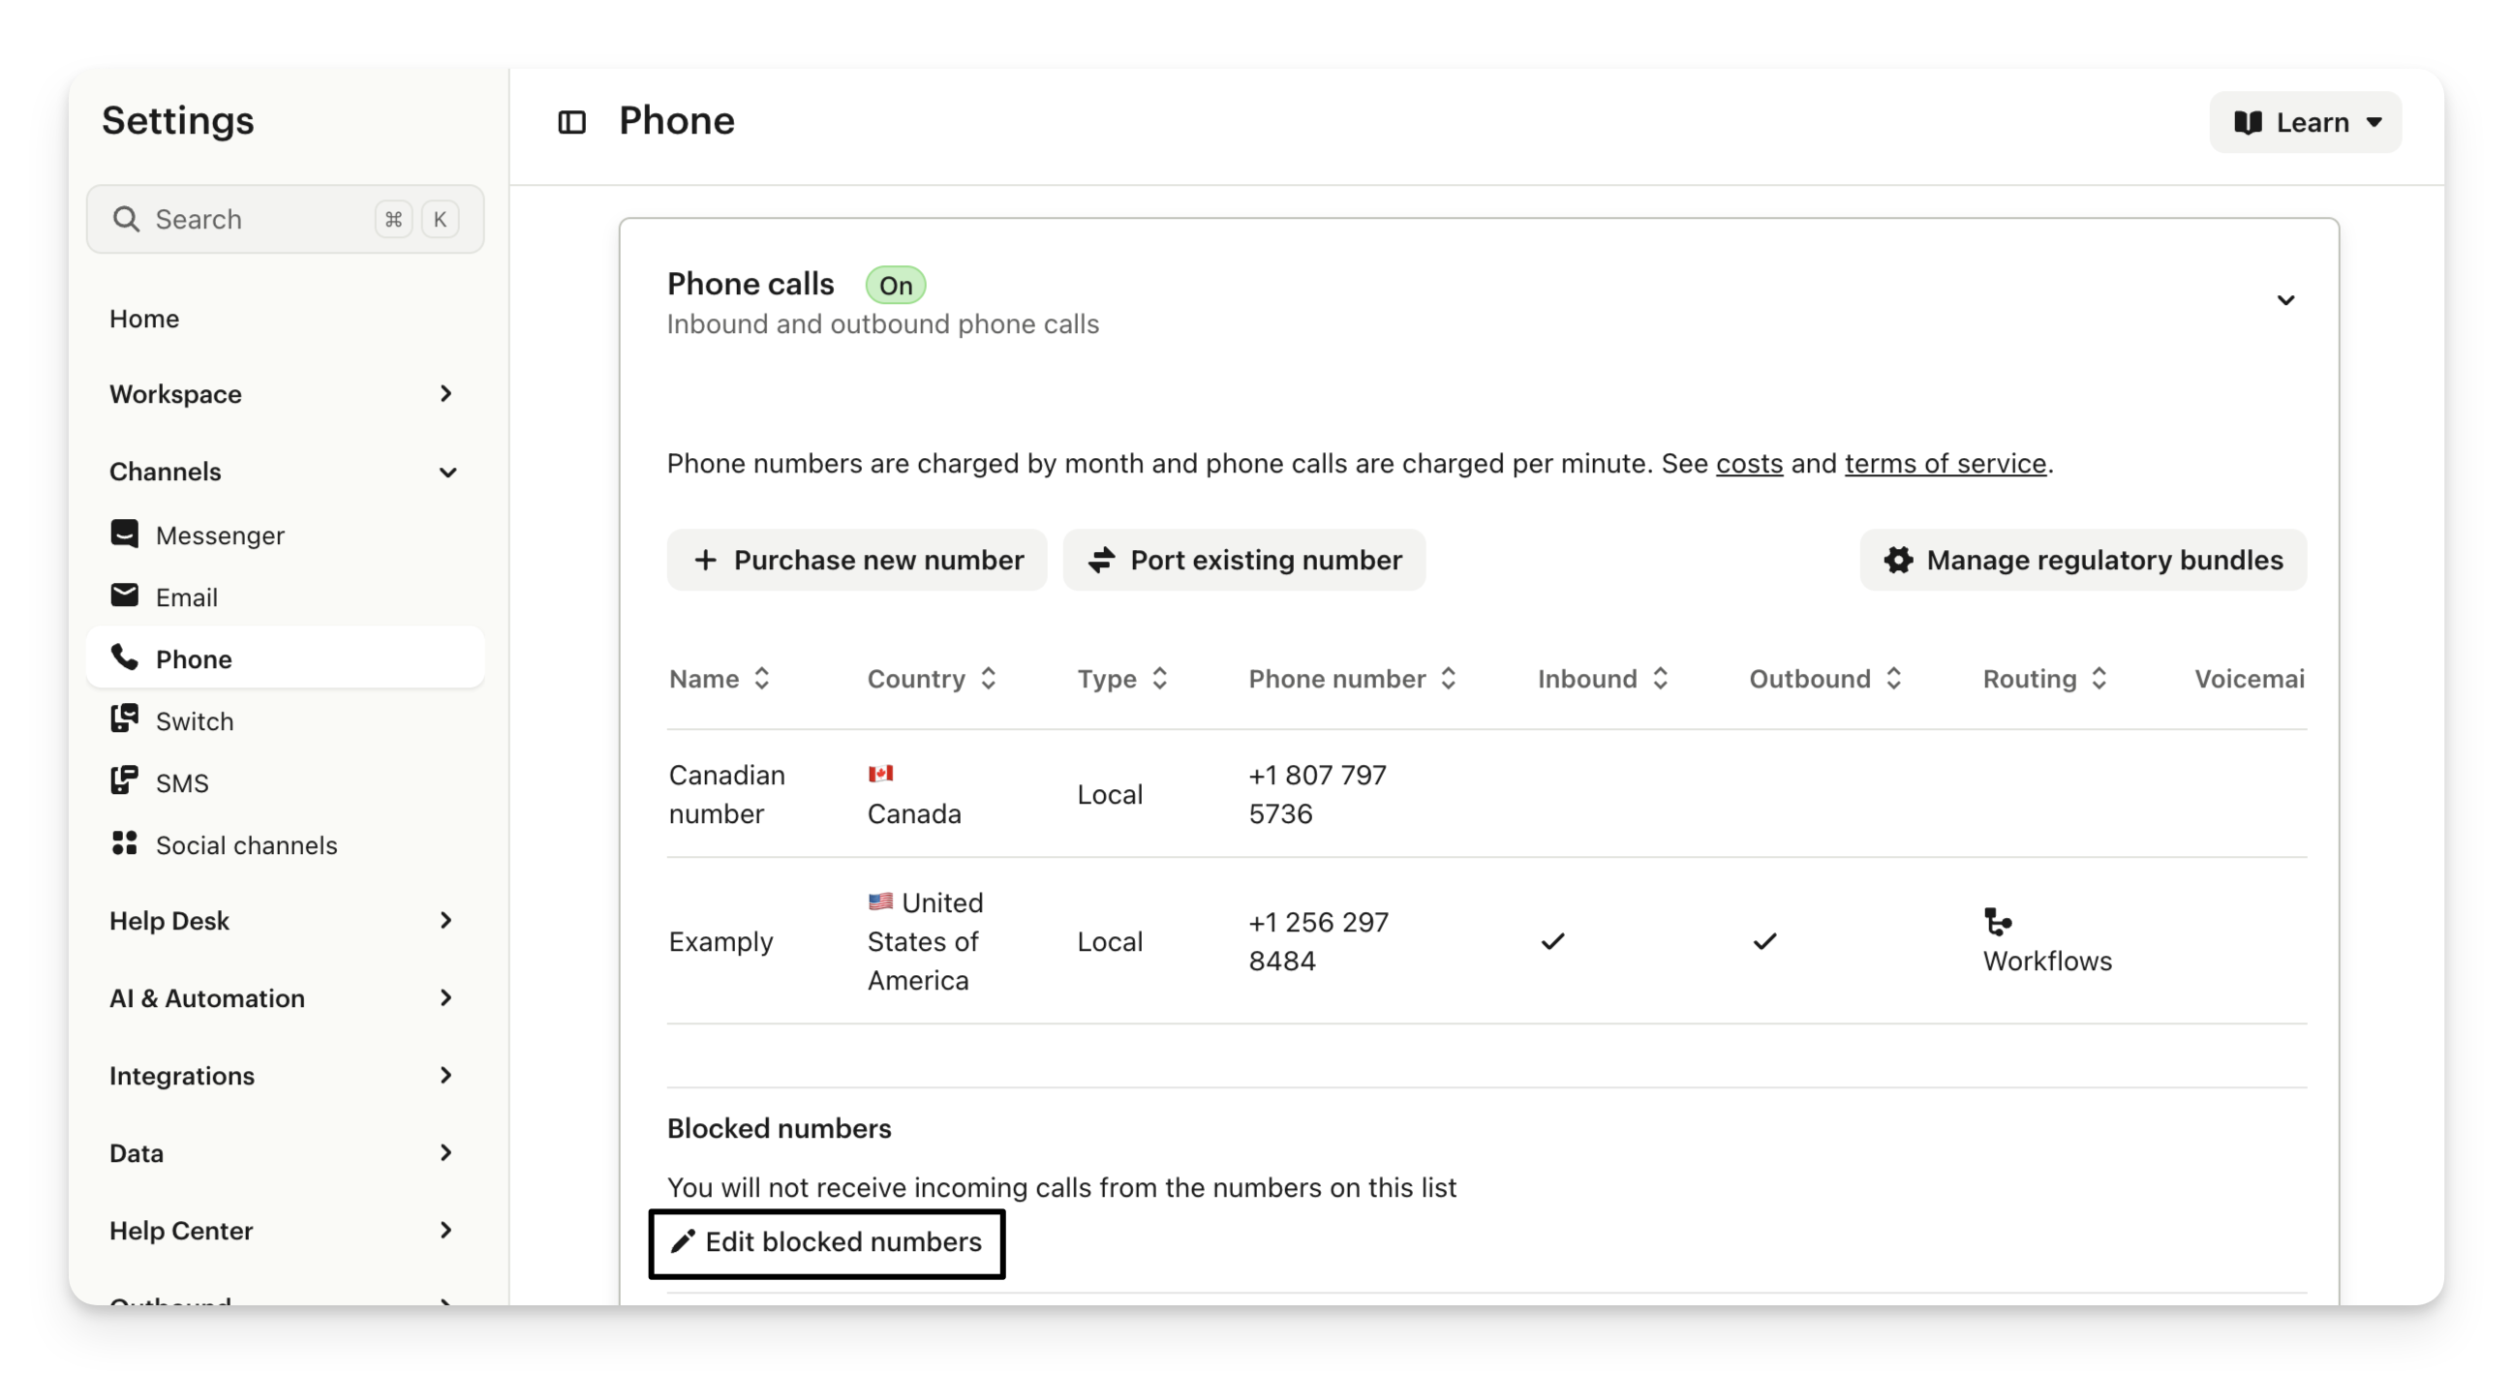Toggle the sidebar panel icon beside Phone title
Screen dimensions: 2513x1374
[x=571, y=122]
